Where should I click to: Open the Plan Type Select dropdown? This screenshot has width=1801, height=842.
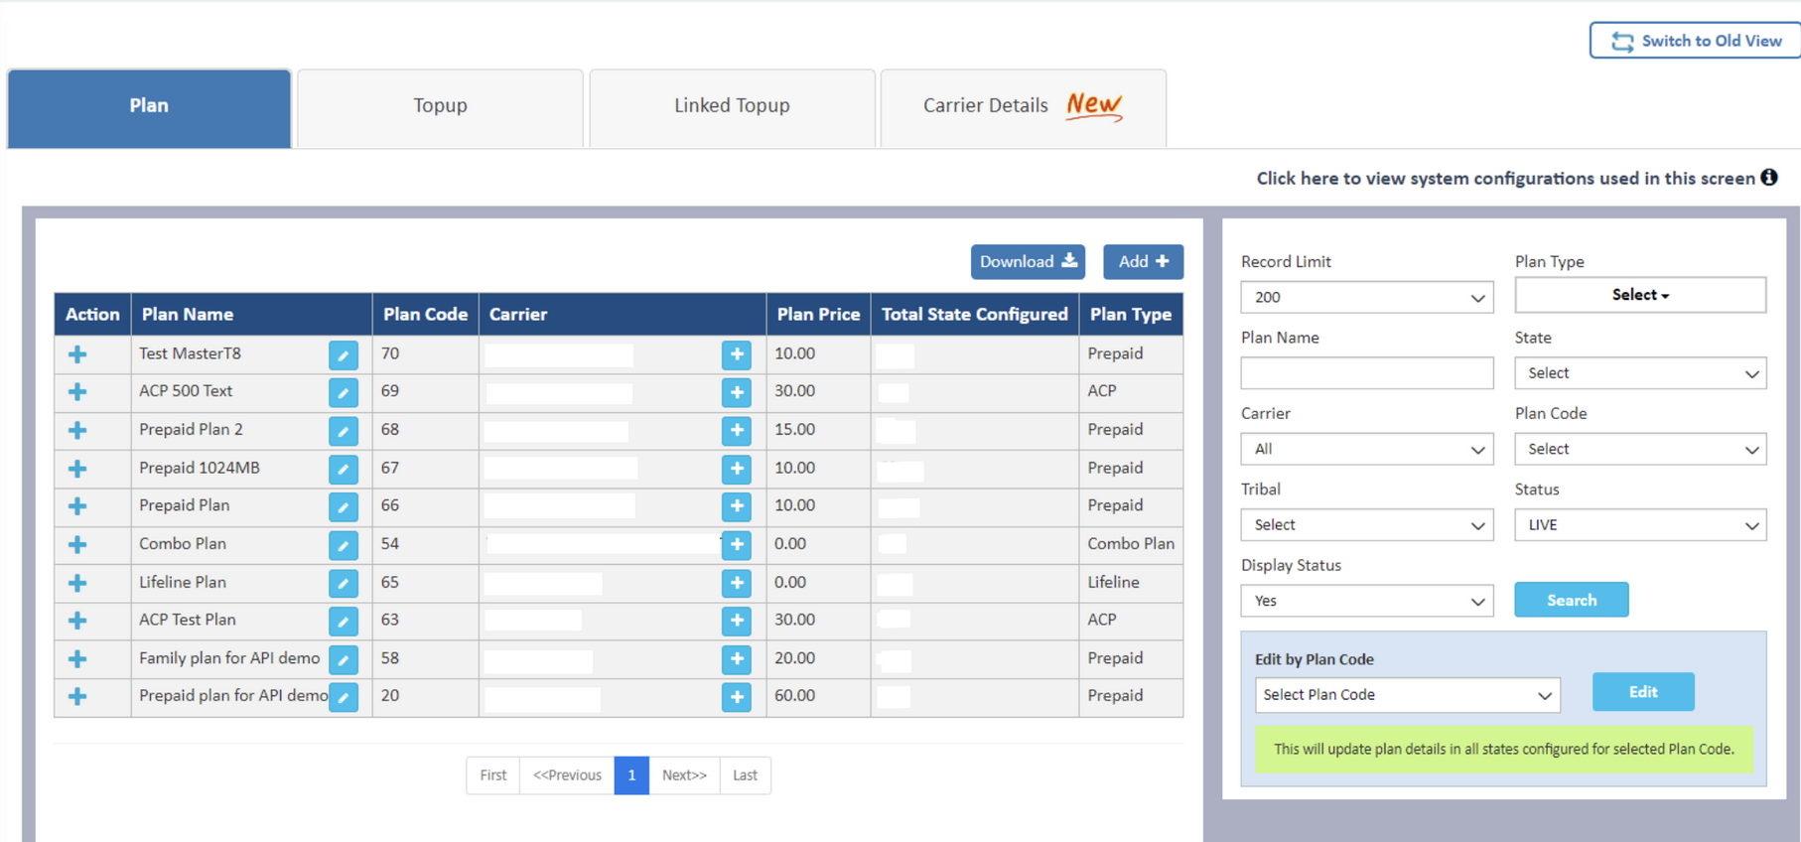[x=1640, y=295]
